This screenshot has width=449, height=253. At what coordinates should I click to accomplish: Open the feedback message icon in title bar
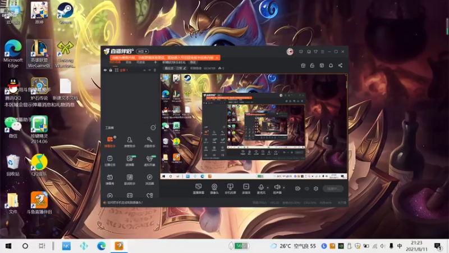coord(301,52)
